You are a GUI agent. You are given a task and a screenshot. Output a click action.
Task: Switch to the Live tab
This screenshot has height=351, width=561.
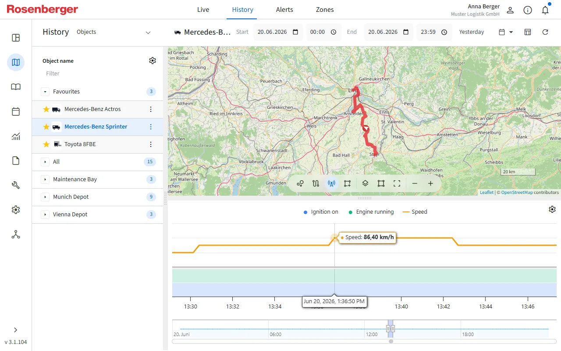point(203,10)
